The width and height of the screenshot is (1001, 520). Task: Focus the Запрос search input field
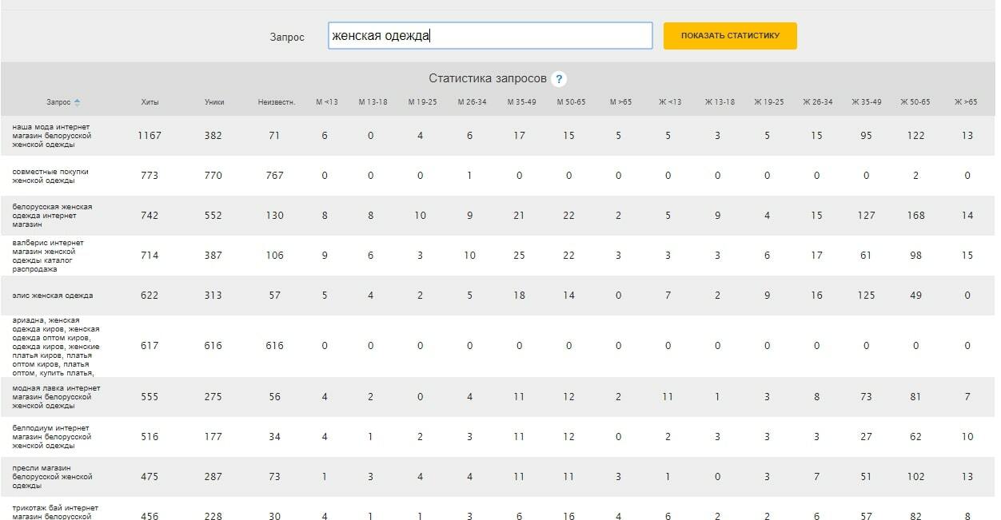(490, 36)
